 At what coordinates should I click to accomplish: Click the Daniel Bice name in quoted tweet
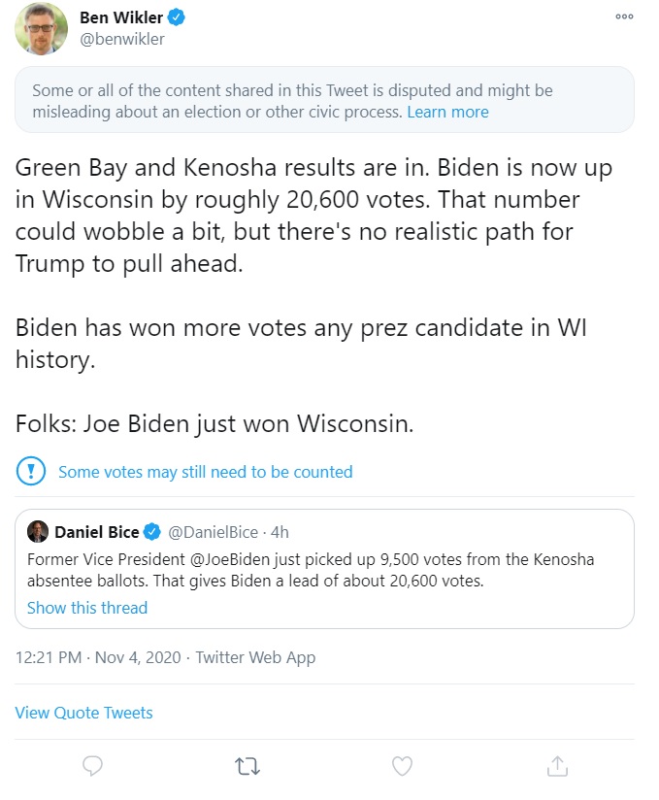[x=96, y=532]
